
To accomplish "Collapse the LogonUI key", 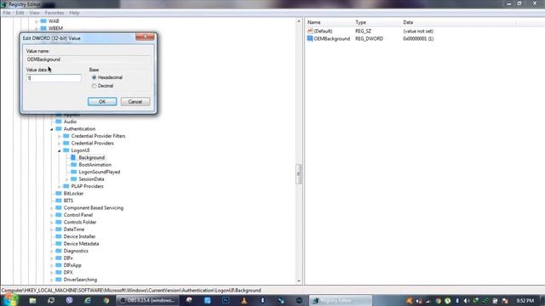I will pyautogui.click(x=59, y=150).
